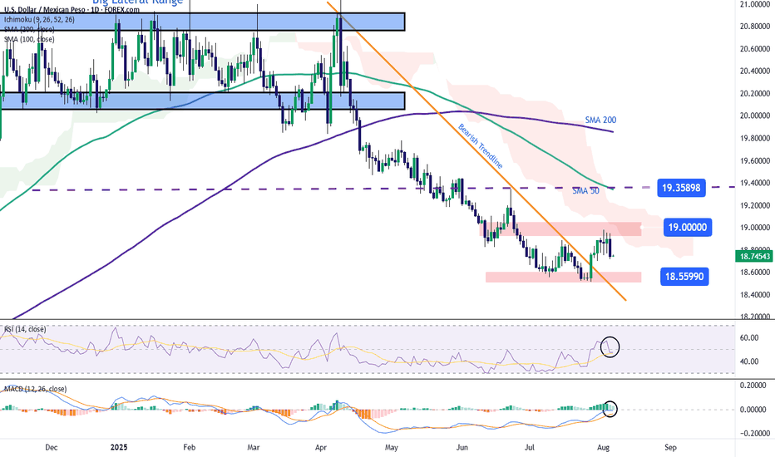Click the Dec label on time axis
The width and height of the screenshot is (775, 457).
[x=51, y=448]
